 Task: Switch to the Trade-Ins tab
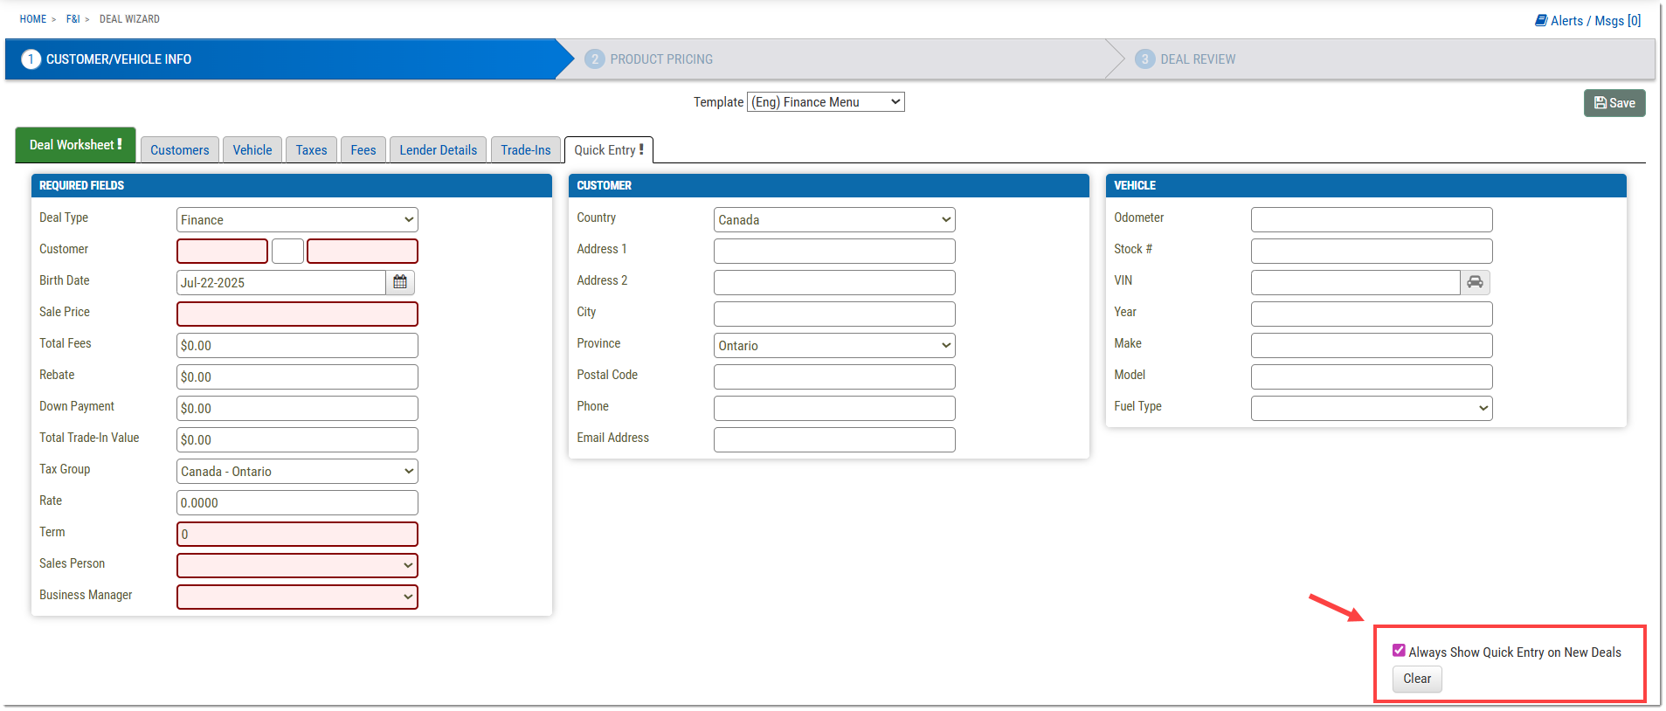(526, 150)
